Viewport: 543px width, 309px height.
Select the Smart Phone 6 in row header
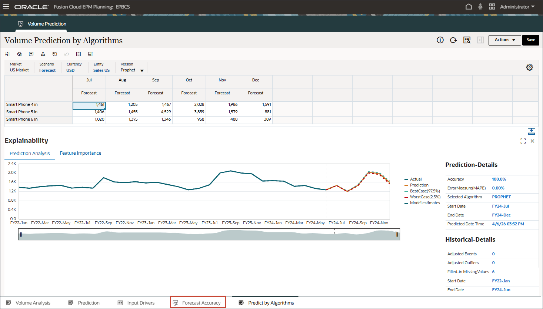[x=39, y=119]
